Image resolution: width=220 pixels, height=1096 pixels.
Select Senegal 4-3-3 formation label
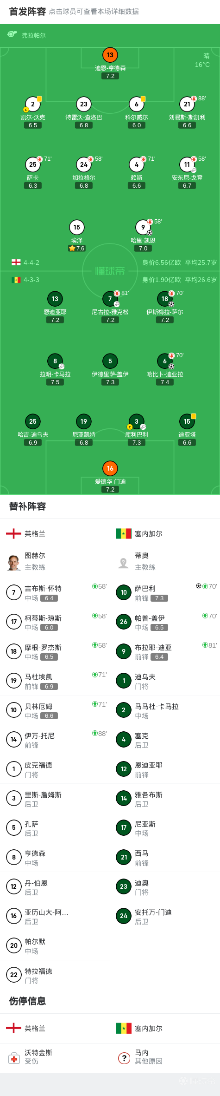[31, 280]
